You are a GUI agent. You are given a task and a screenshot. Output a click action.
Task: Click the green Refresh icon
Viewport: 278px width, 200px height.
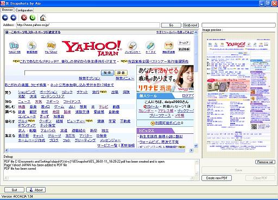pyautogui.click(x=33, y=17)
